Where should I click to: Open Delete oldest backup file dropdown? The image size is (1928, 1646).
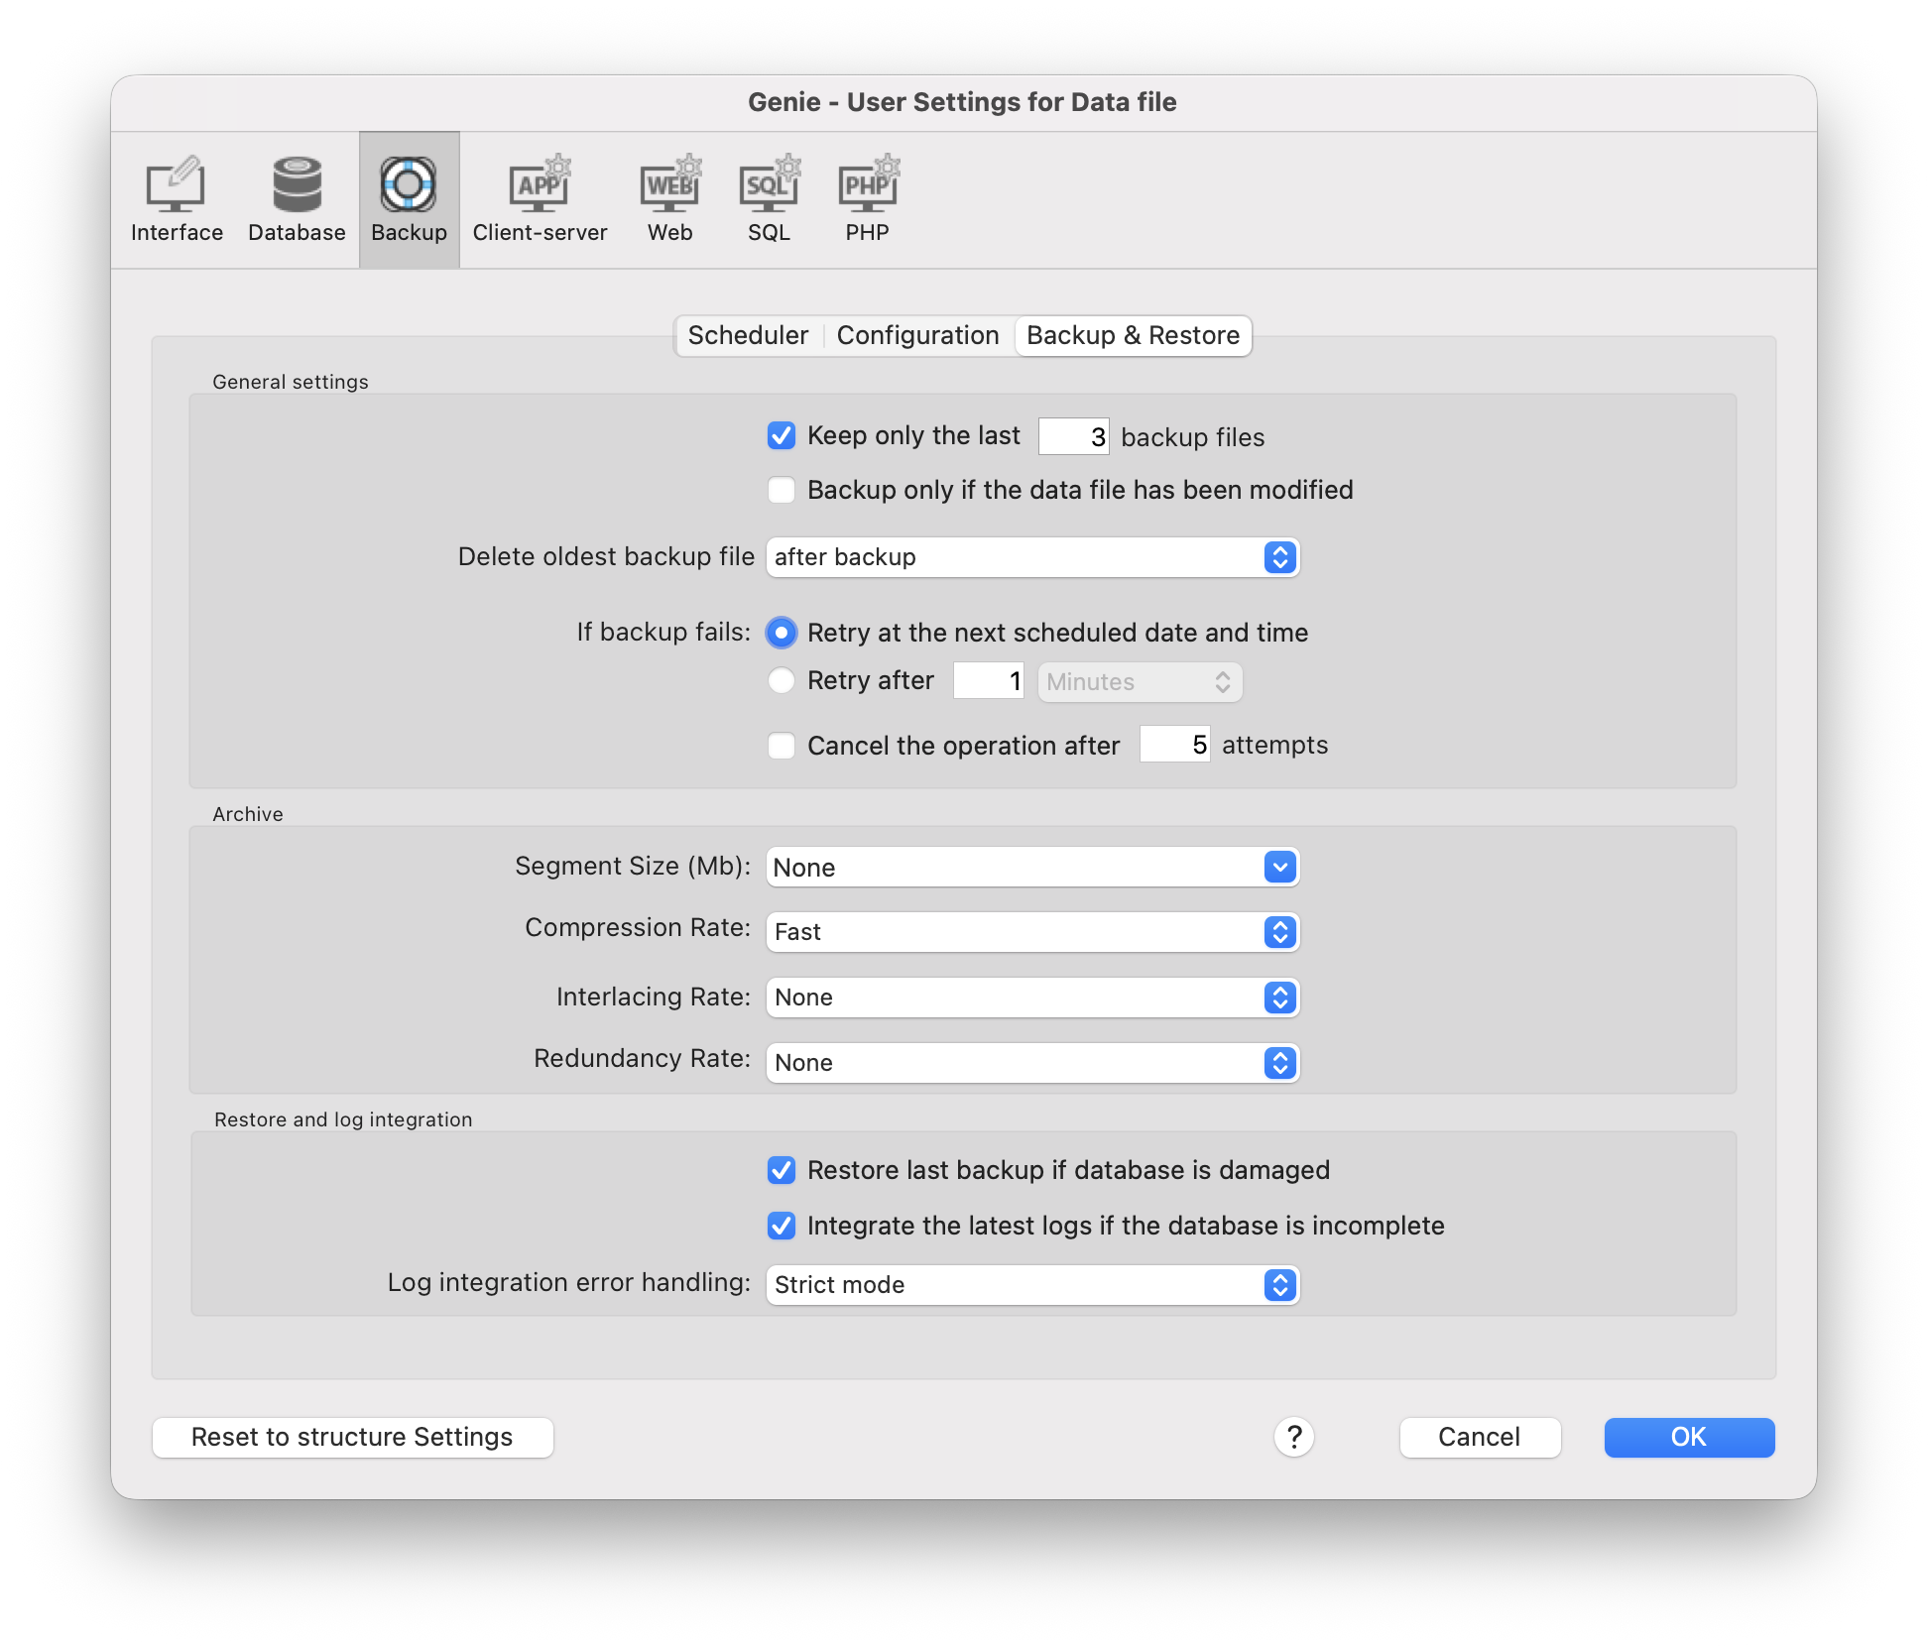(1031, 557)
